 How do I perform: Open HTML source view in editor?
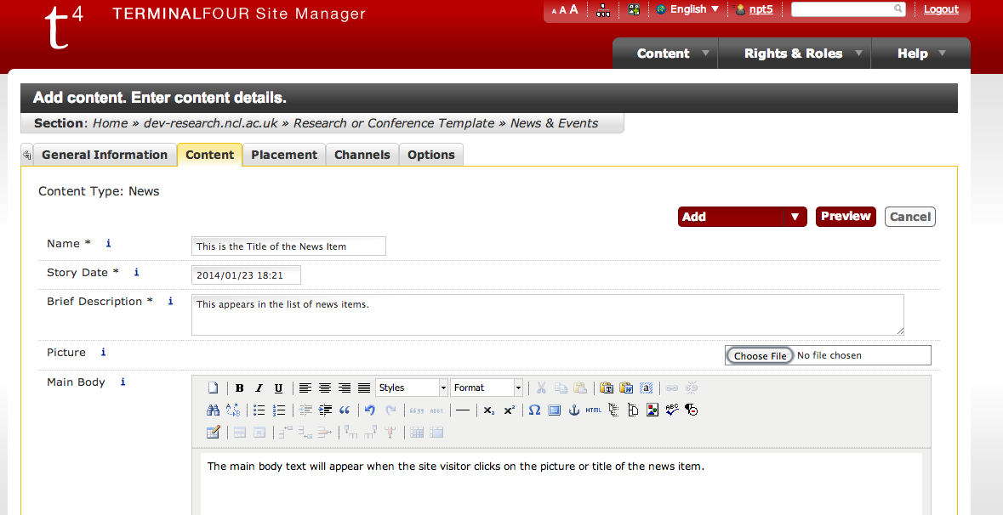[x=593, y=410]
